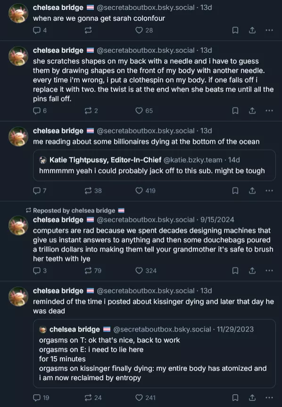Bookmark the kissinger reminder post
The height and width of the screenshot is (407, 282).
pyautogui.click(x=235, y=398)
